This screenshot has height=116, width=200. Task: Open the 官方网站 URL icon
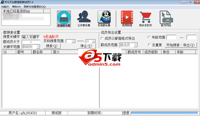click(166, 19)
